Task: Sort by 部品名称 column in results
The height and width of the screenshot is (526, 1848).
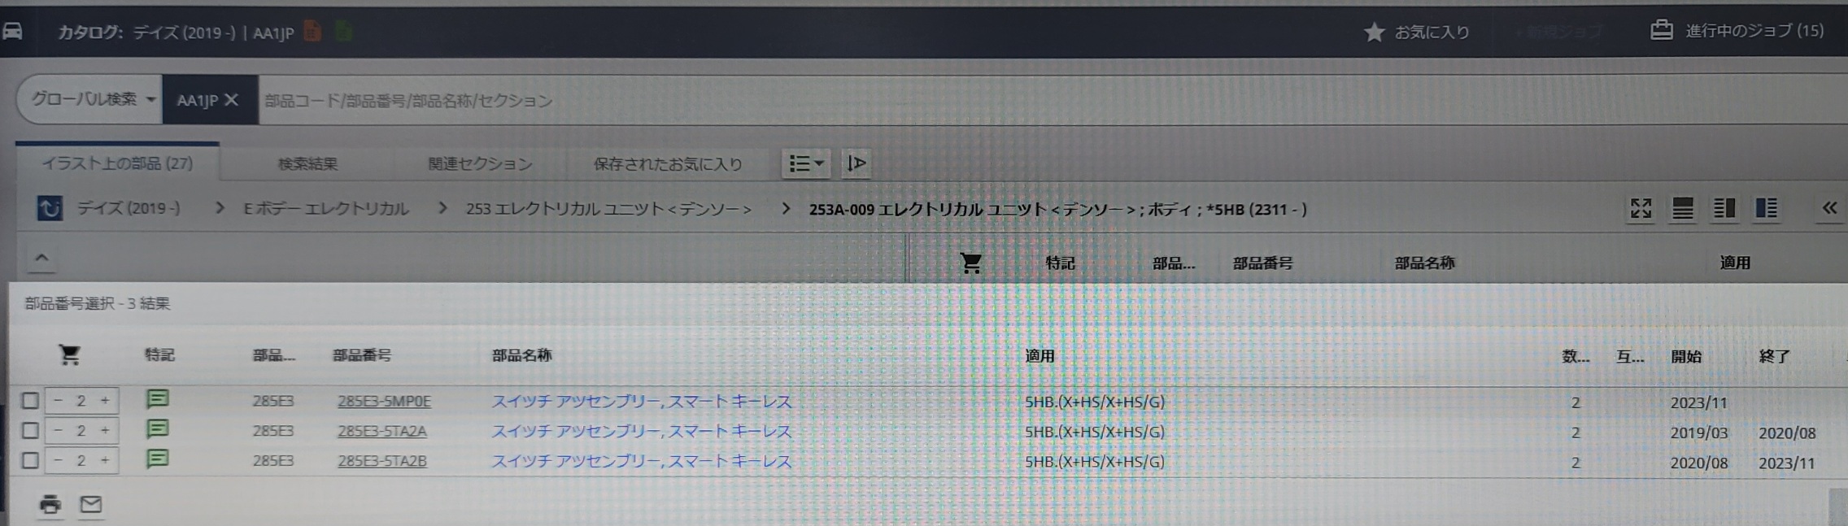Action: coord(521,355)
